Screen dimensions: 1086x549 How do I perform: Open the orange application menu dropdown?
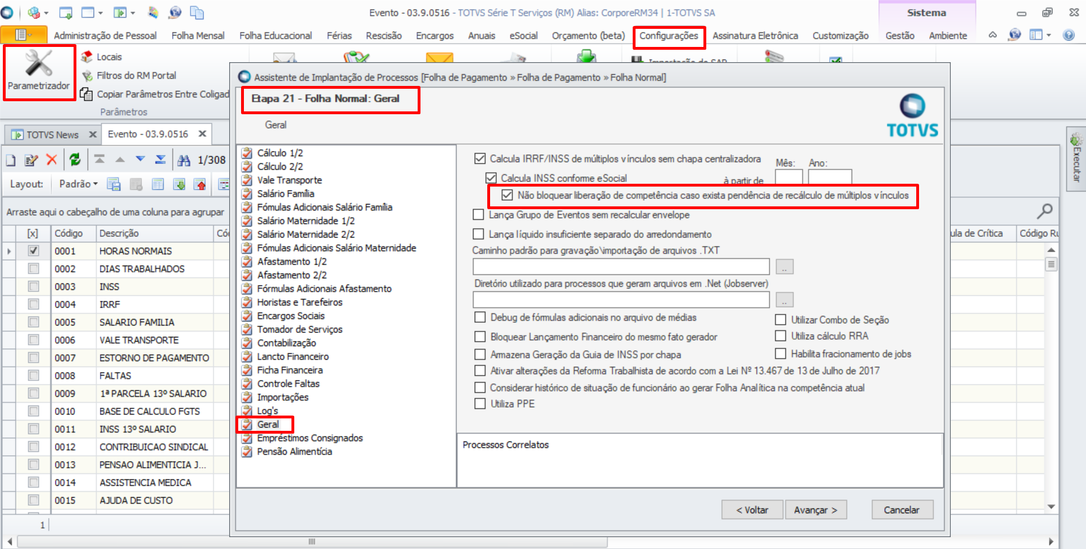coord(24,35)
